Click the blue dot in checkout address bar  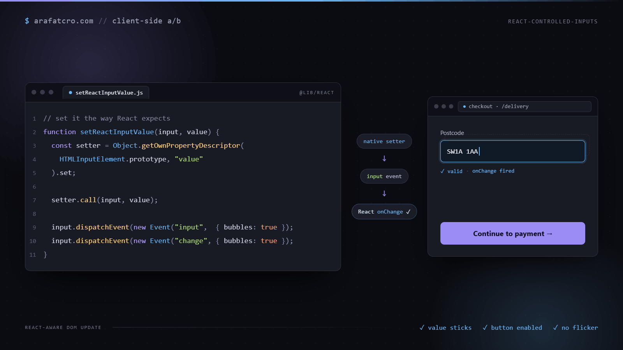coord(464,106)
